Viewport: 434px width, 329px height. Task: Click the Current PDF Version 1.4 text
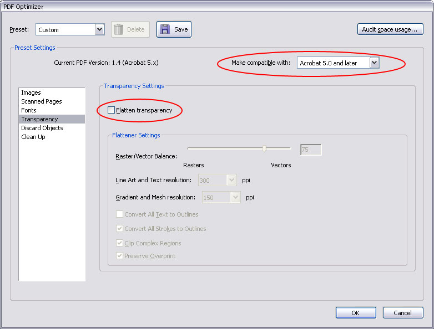(x=106, y=63)
